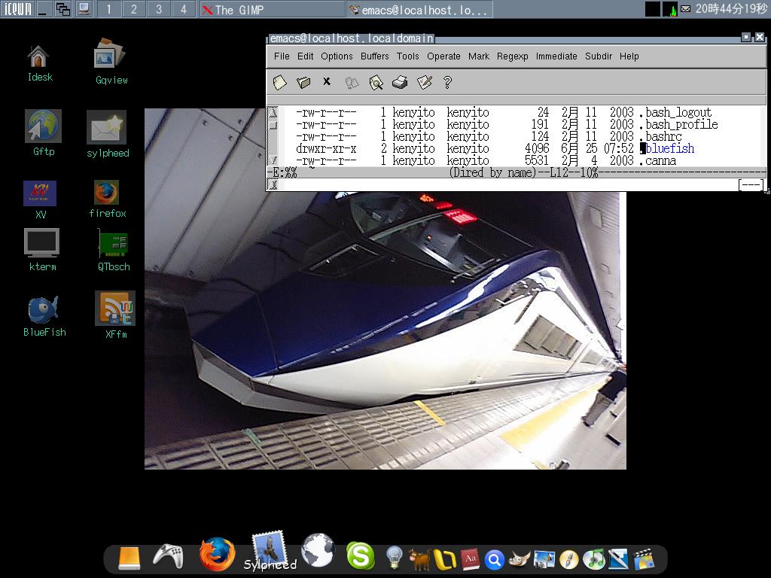
Task: Switch to The GIMP taskbar window
Action: (273, 10)
